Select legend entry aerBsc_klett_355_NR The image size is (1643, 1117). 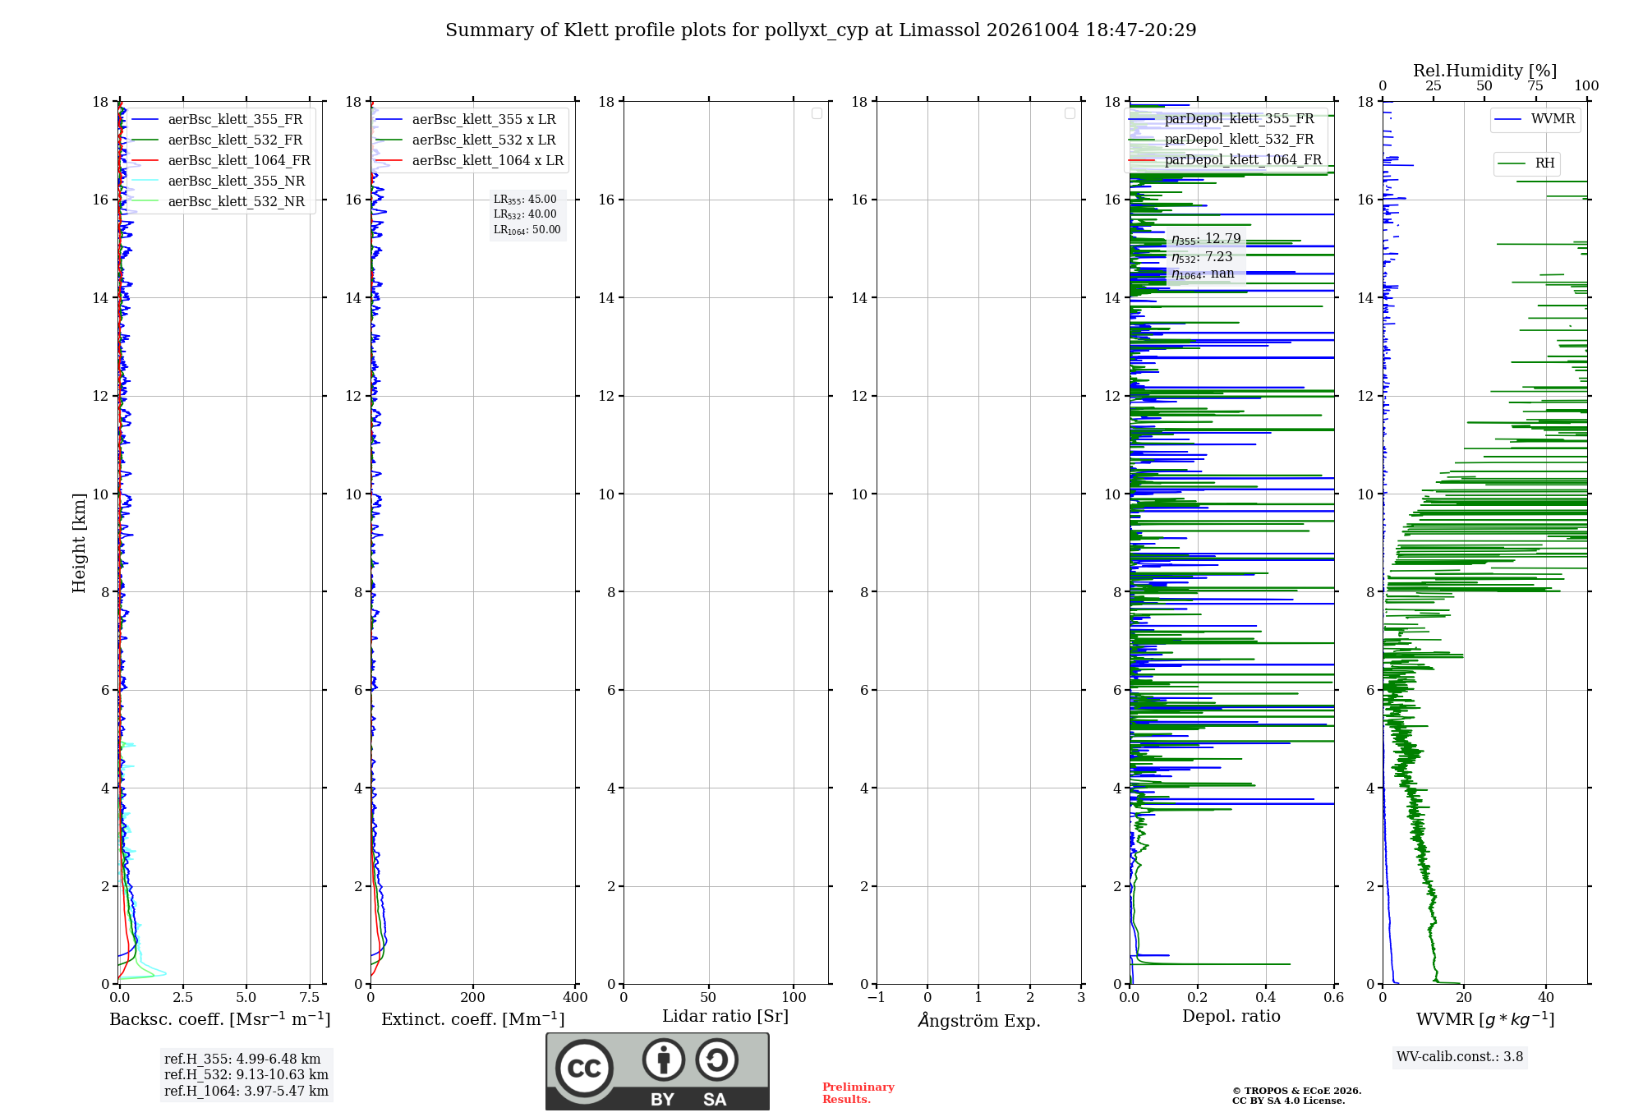tap(220, 182)
